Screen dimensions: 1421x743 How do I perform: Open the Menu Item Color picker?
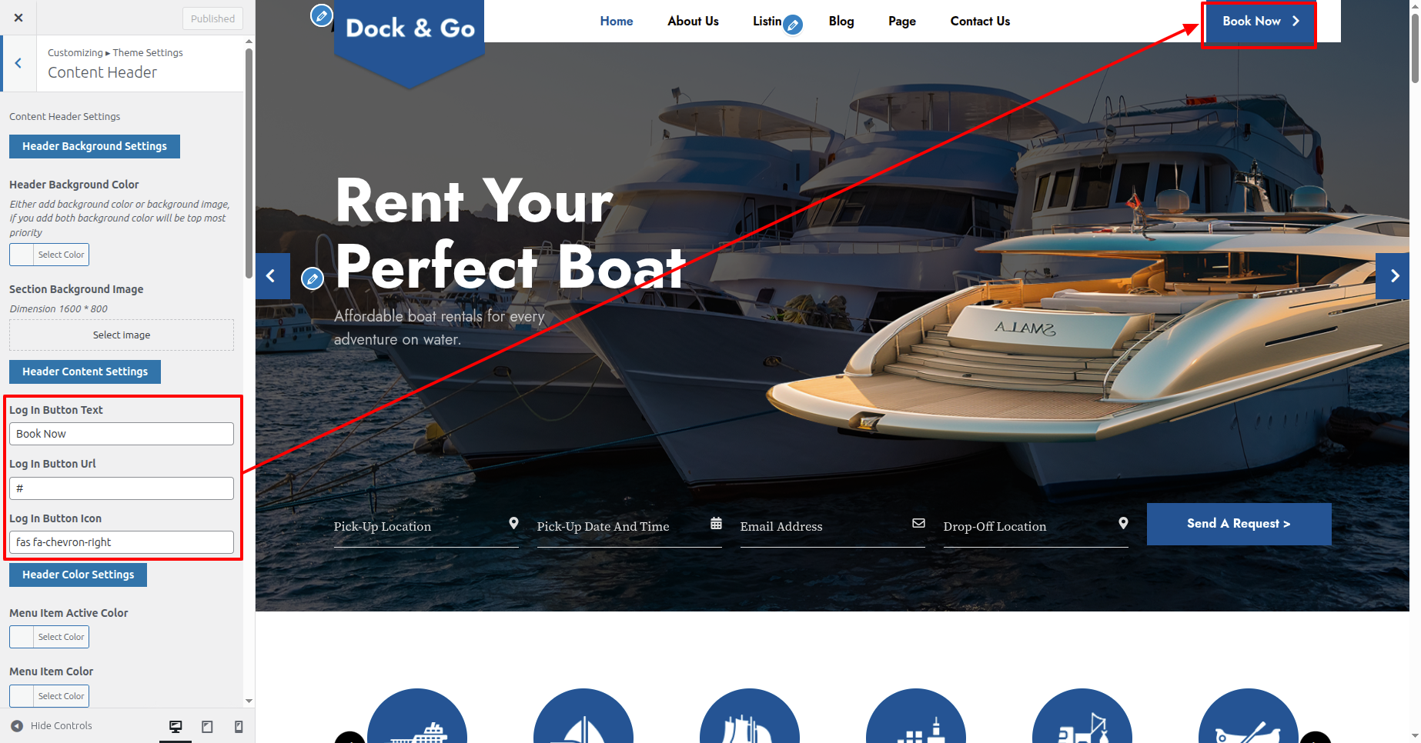tap(49, 696)
